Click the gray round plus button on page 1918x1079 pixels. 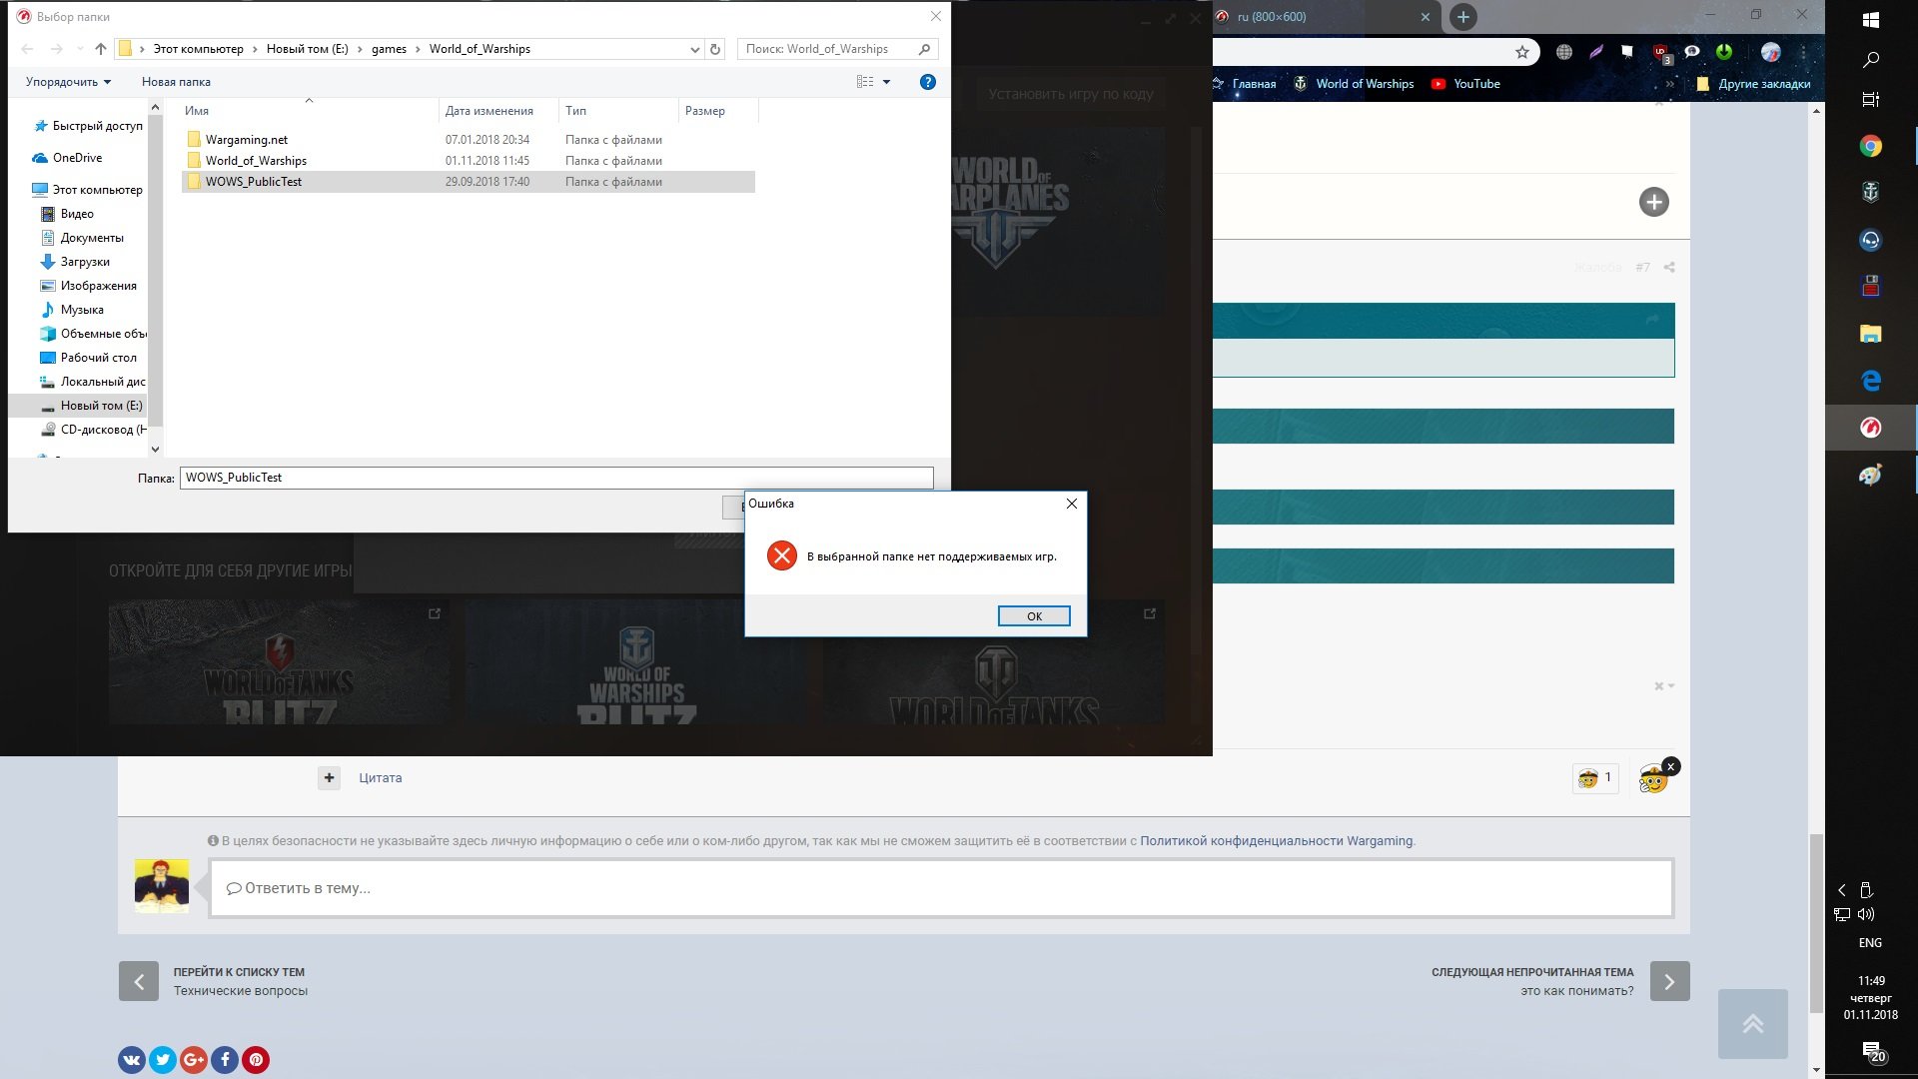tap(1654, 202)
